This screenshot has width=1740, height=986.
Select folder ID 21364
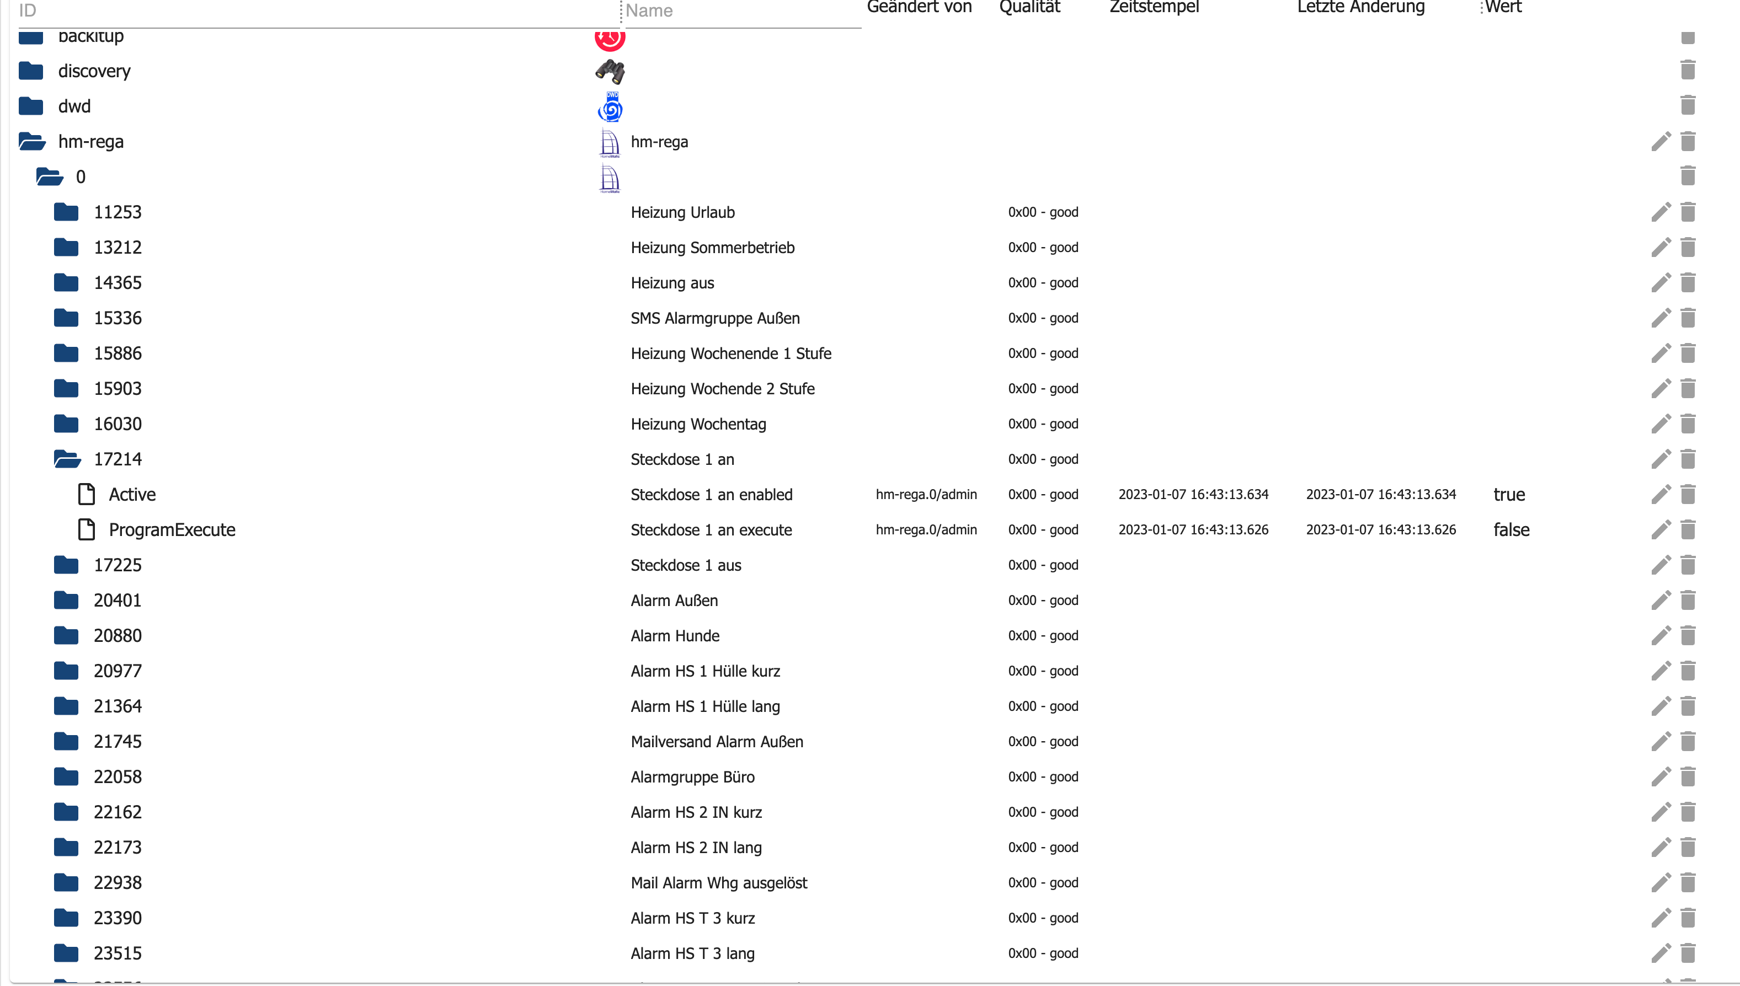[x=118, y=706]
